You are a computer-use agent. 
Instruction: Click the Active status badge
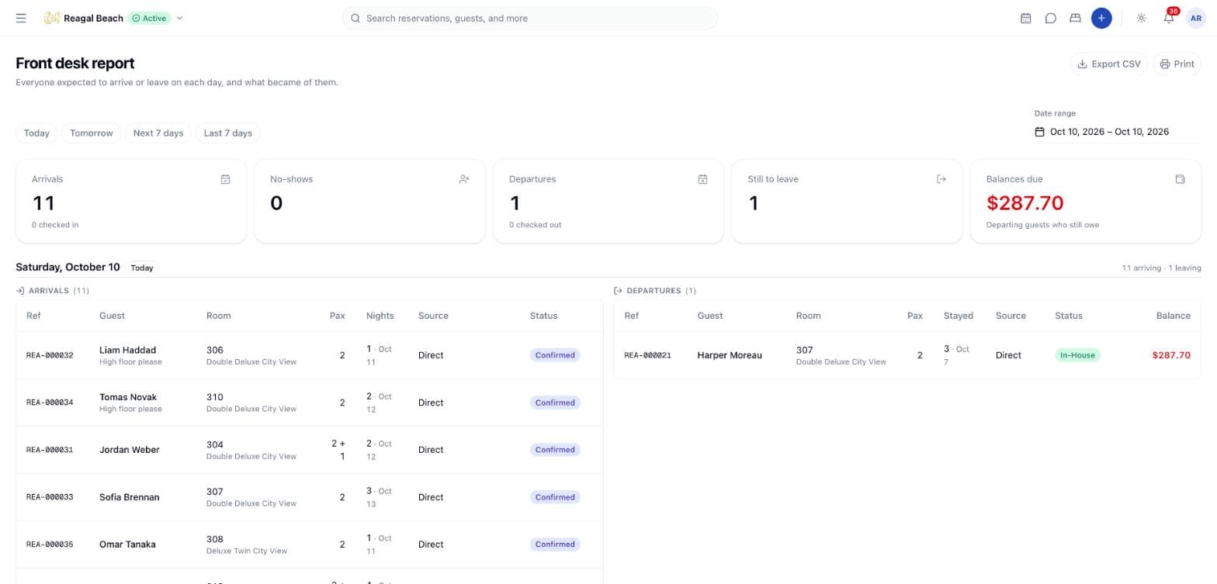149,18
